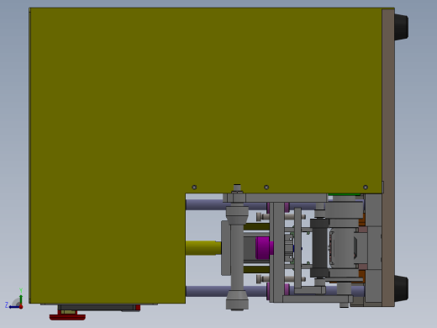437x328 pixels.
Task: Click the yellow cylindrical shaft
Action: [203, 248]
